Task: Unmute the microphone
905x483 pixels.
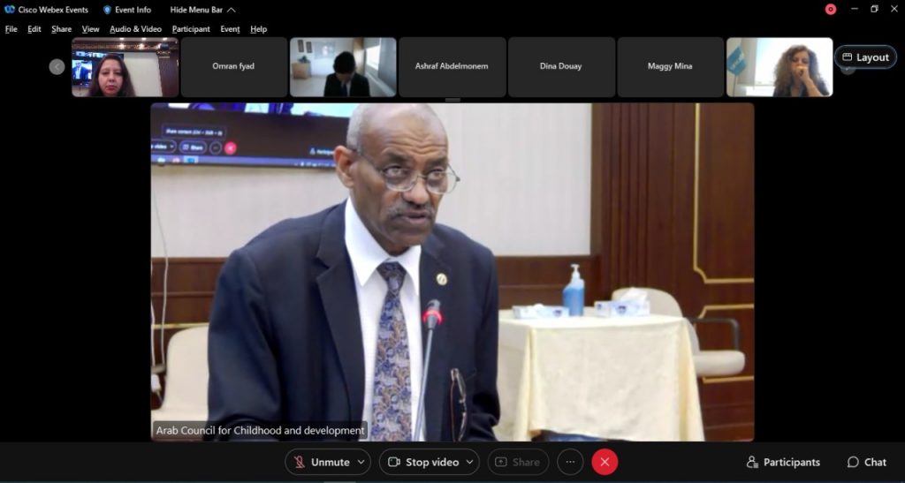Action: pyautogui.click(x=322, y=463)
